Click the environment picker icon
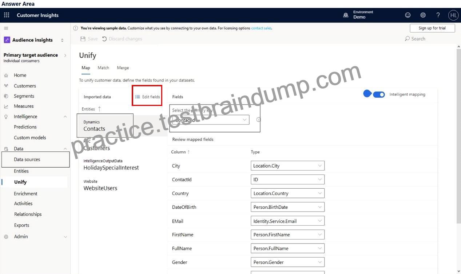The height and width of the screenshot is (274, 461). coord(346,15)
